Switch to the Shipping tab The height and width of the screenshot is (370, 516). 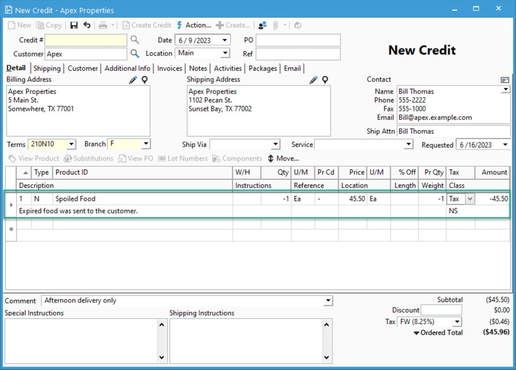tap(47, 68)
